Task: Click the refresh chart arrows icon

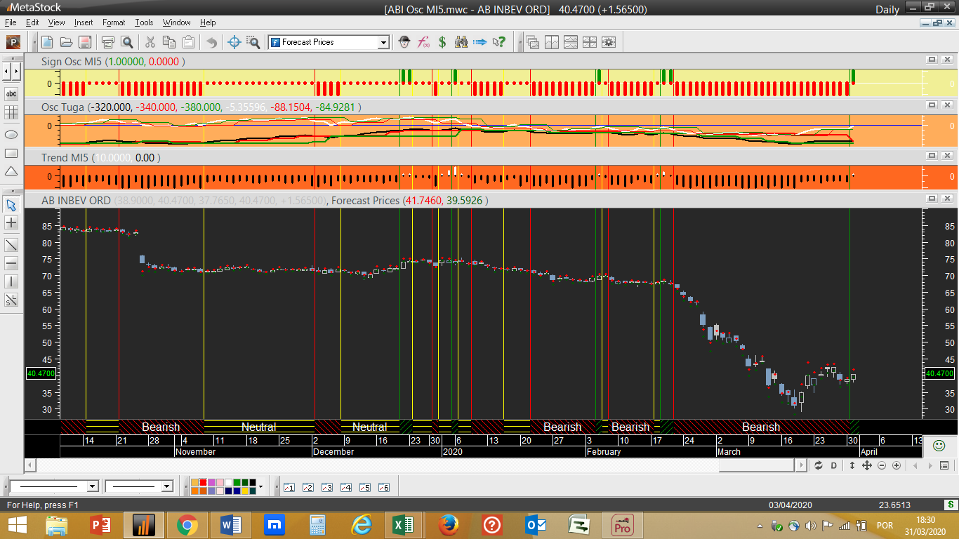Action: (x=819, y=465)
